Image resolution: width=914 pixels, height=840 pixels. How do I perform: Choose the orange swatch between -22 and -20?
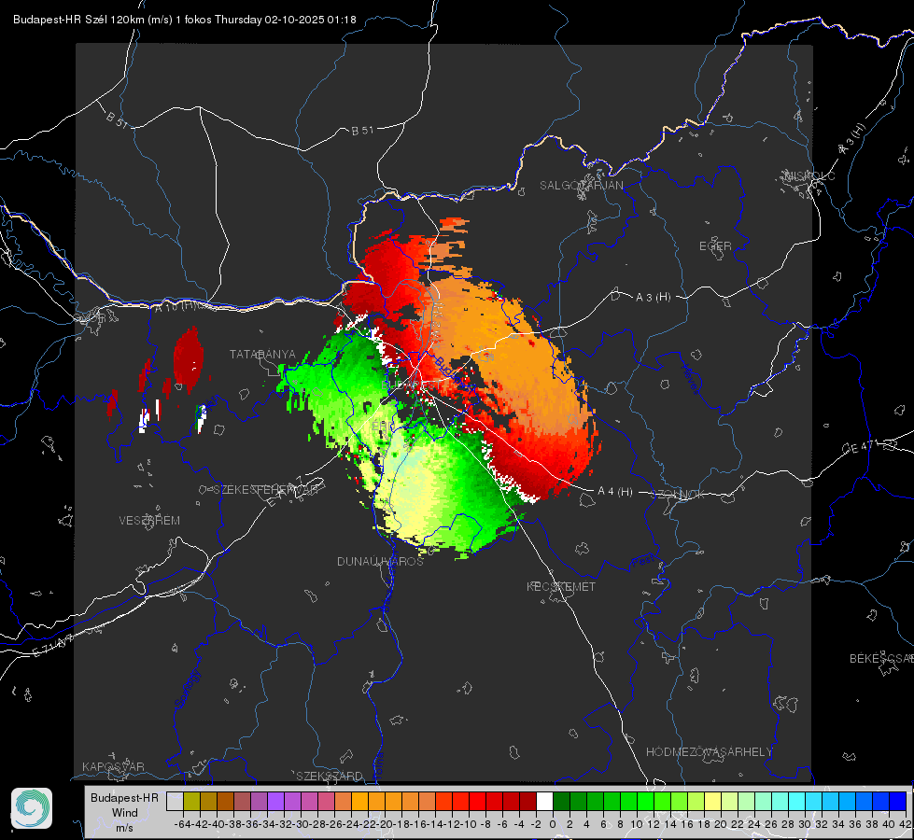(376, 801)
